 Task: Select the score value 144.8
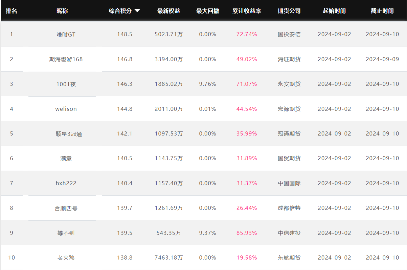125,109
